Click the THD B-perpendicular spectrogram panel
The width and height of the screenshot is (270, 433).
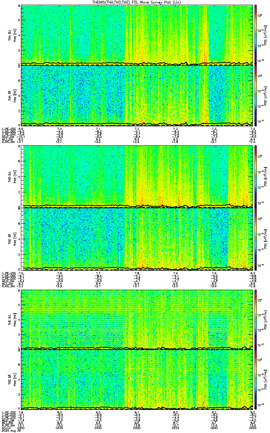pyautogui.click(x=137, y=177)
